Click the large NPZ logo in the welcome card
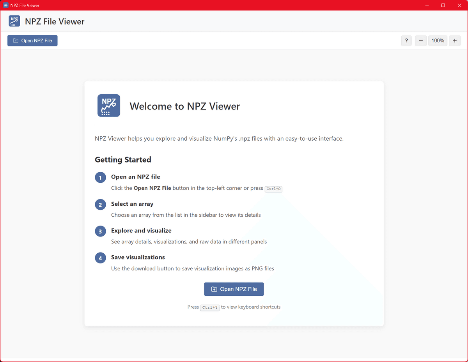 pyautogui.click(x=109, y=106)
